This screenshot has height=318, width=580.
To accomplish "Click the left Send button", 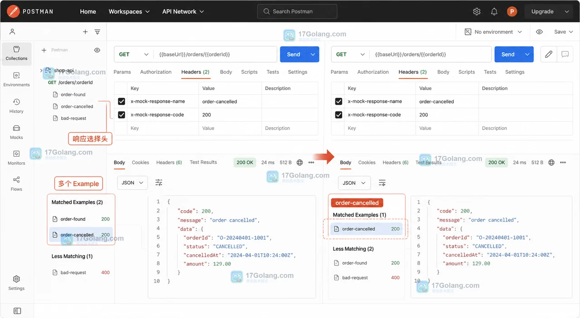I will [294, 54].
